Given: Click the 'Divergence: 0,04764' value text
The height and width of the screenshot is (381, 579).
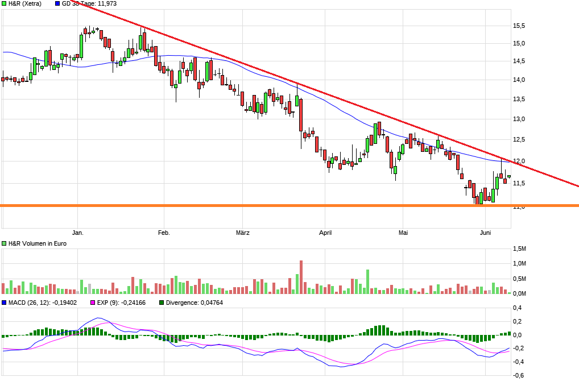Looking at the screenshot, I should [x=195, y=303].
